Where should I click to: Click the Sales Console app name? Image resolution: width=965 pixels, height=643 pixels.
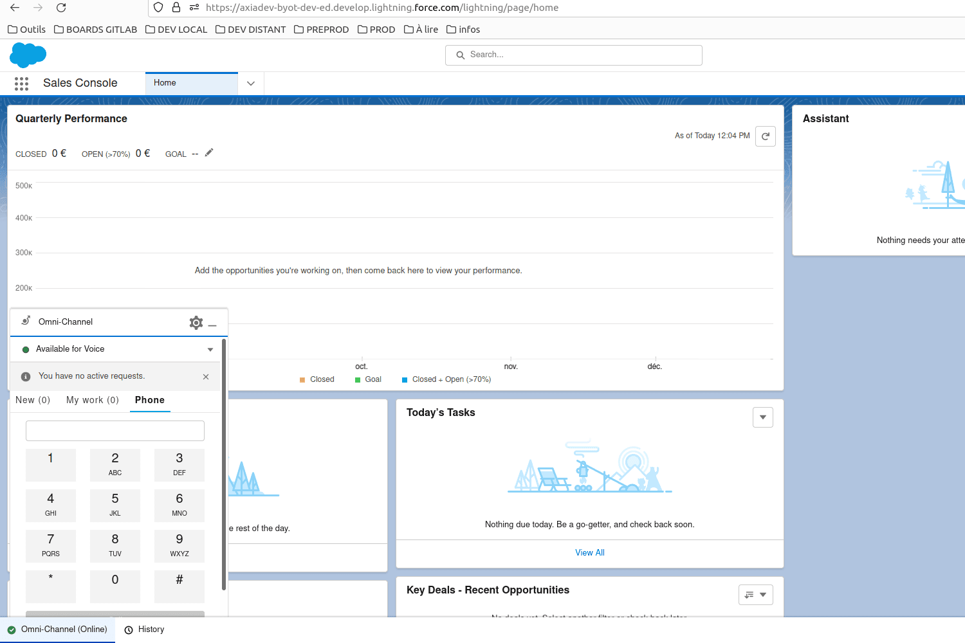80,83
